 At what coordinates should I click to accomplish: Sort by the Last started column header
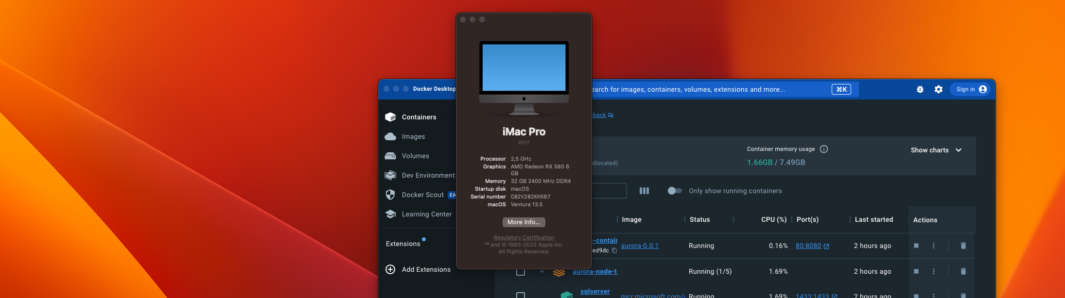(873, 219)
